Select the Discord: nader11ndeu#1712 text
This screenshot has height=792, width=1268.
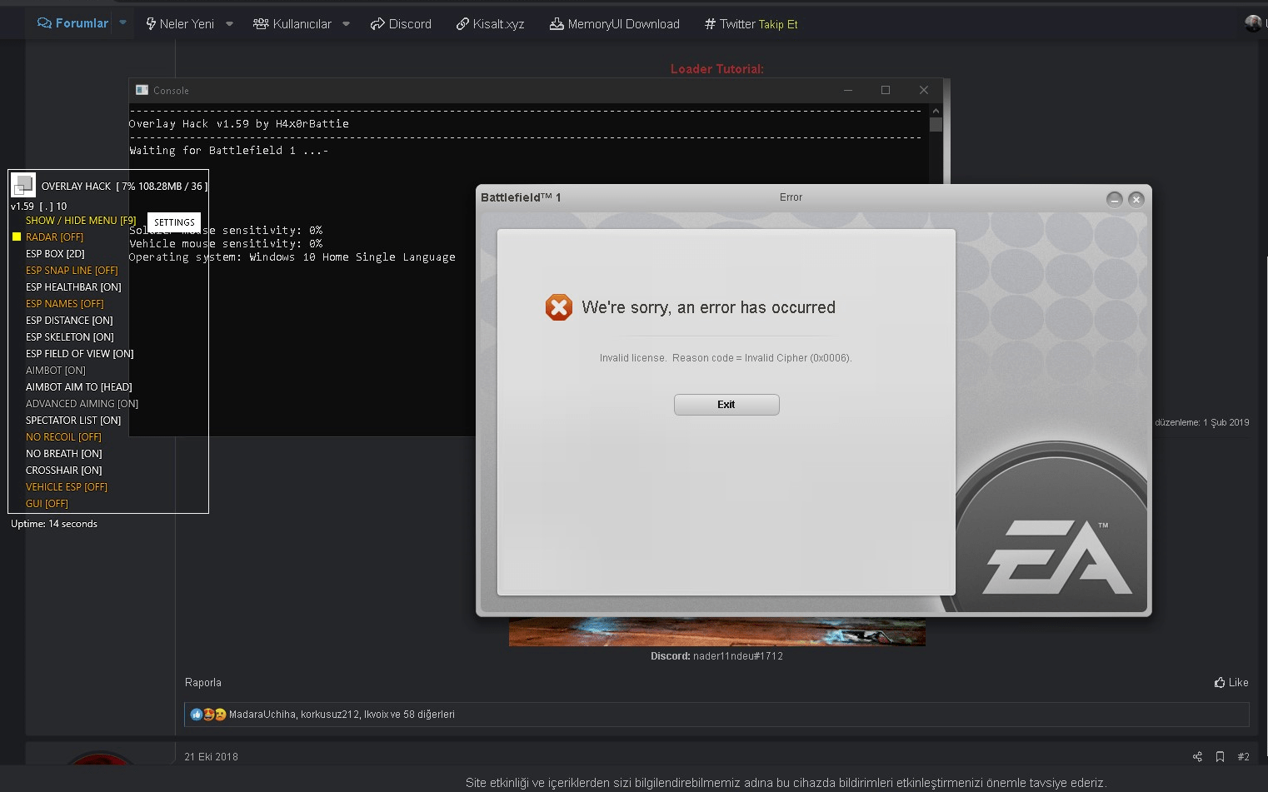(x=716, y=656)
